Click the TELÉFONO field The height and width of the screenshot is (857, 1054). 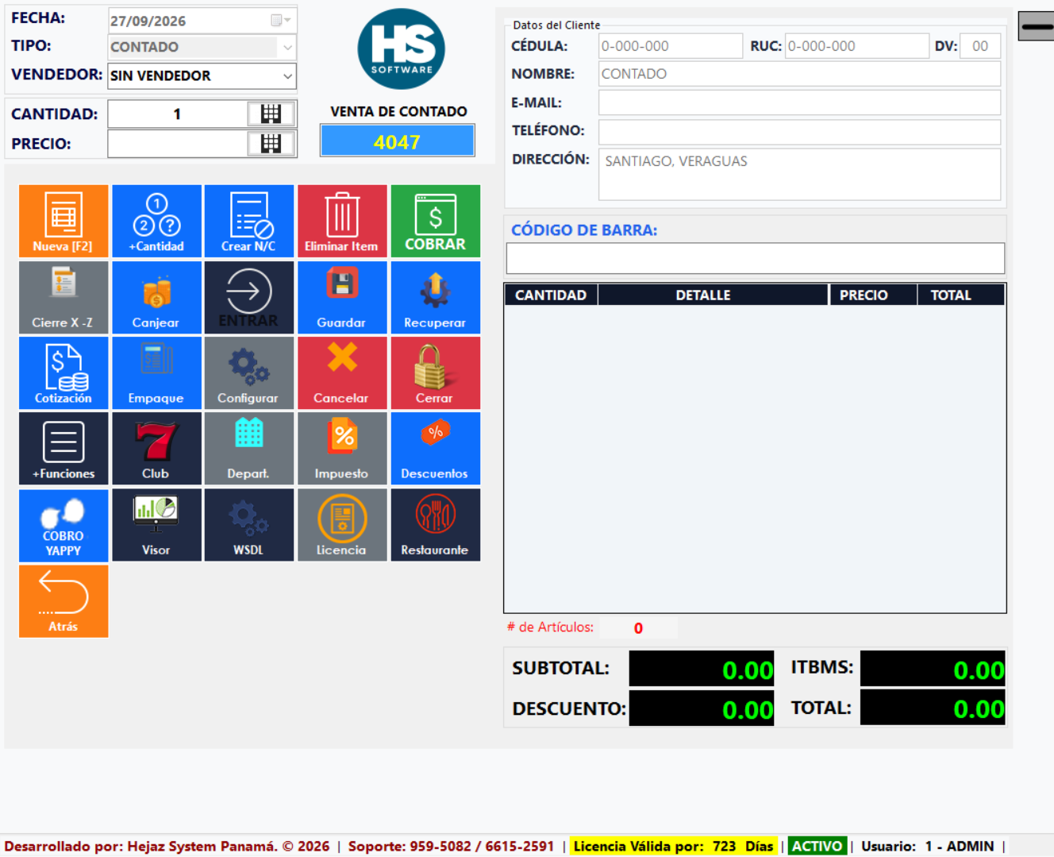point(799,132)
